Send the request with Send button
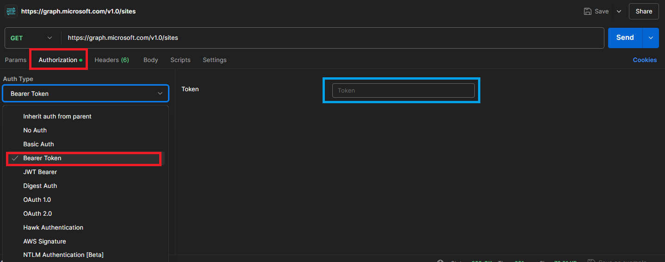The width and height of the screenshot is (665, 262). click(x=625, y=38)
